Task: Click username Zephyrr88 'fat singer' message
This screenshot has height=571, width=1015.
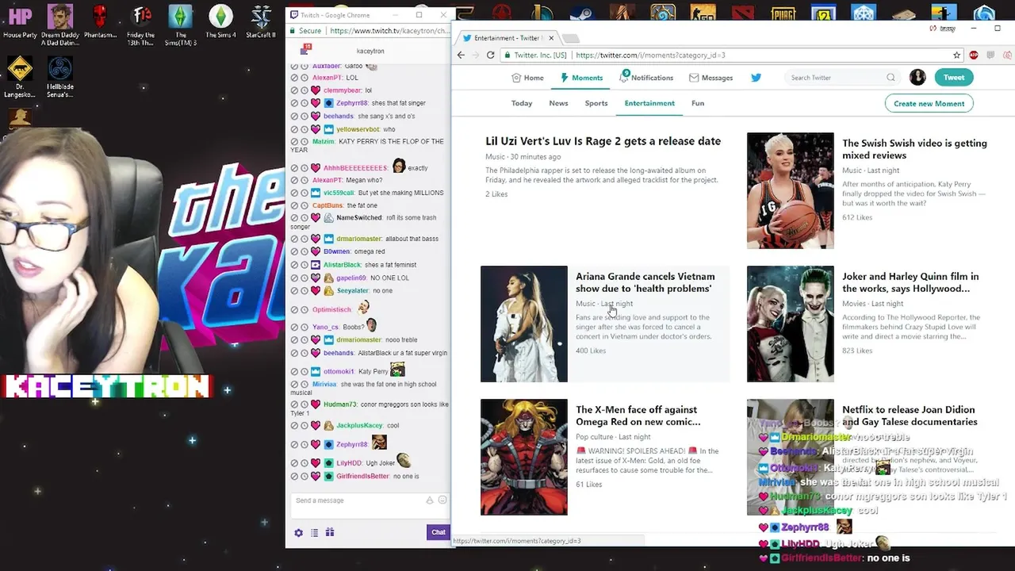Action: pos(351,103)
